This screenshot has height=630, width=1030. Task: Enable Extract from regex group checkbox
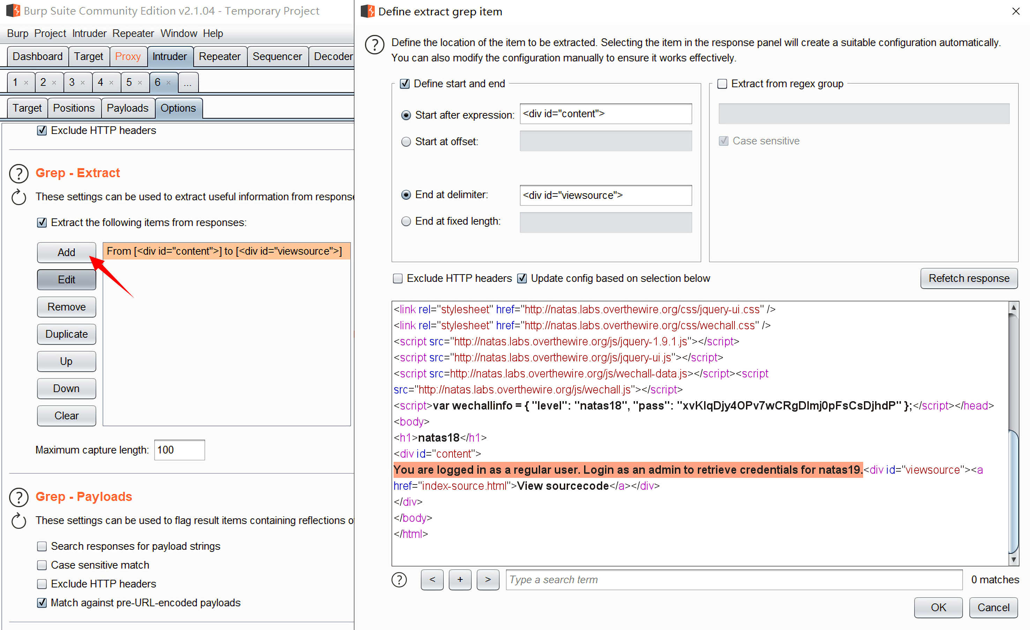[722, 84]
